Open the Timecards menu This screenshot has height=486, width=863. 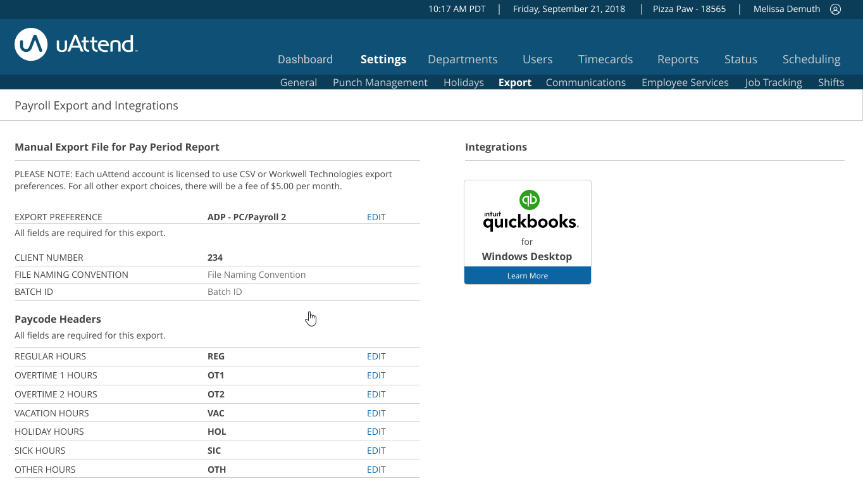tap(605, 59)
